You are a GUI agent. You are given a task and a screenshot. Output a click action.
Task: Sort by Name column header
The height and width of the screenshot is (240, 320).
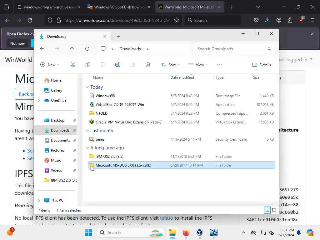[98, 77]
